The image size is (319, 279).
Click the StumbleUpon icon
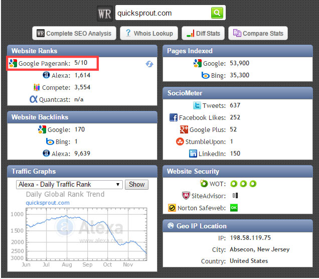tap(180, 142)
